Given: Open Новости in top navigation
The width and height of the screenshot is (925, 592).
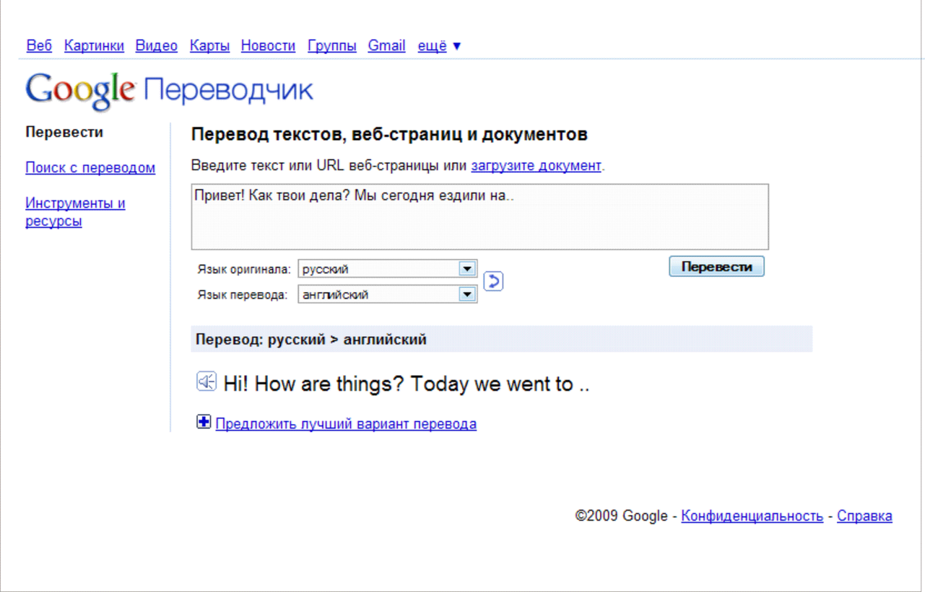Looking at the screenshot, I should coord(268,46).
